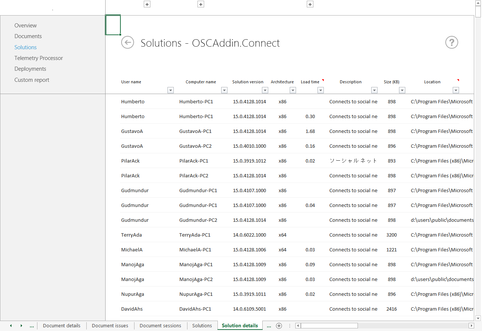Click the back arrow beside Solutions heading
This screenshot has width=482, height=331.
[127, 43]
